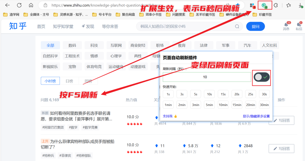Open the downloads icon
Viewport: 305px width, 161px height.
[x=301, y=6]
